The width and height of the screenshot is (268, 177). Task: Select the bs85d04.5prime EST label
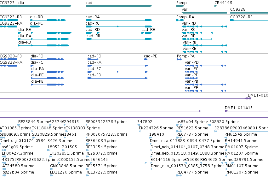click(192, 122)
